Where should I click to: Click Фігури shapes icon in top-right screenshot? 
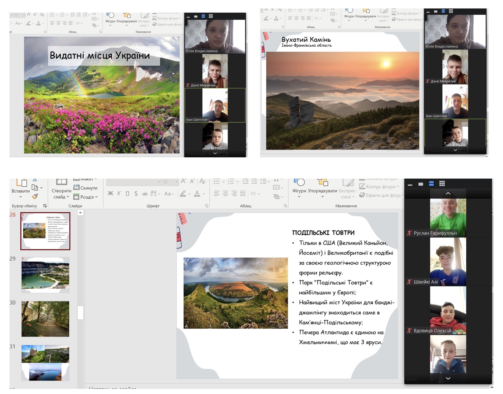pos(349,11)
